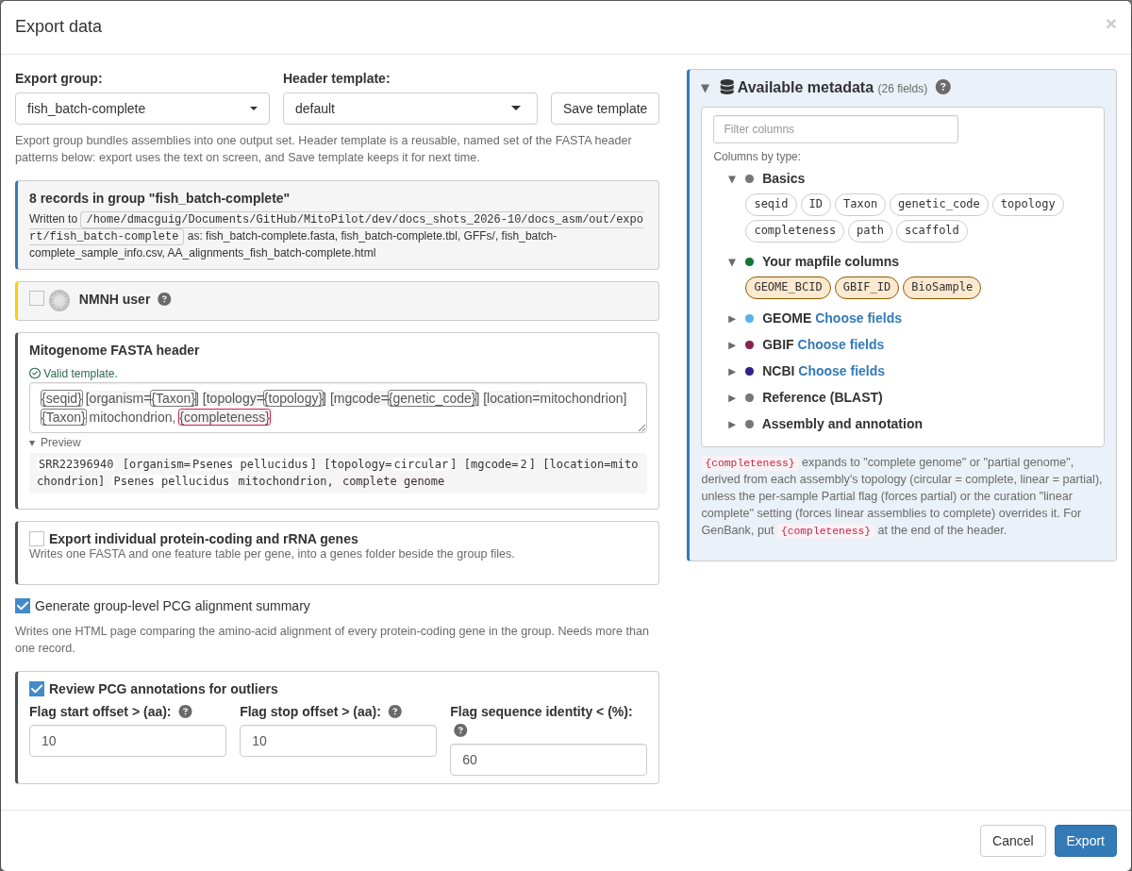The height and width of the screenshot is (871, 1132).
Task: Collapse Your mapfile columns group
Action: click(732, 262)
